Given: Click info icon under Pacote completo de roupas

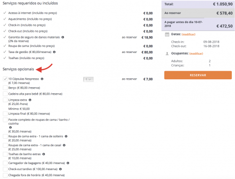Looking at the screenshot, I should click(10, 127).
